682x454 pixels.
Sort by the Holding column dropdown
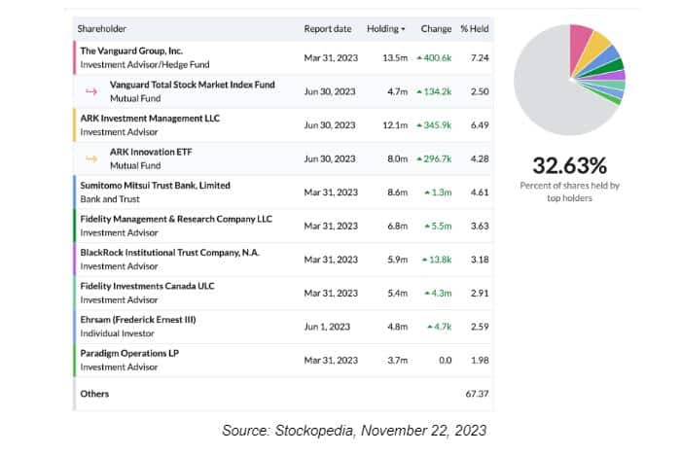[386, 29]
